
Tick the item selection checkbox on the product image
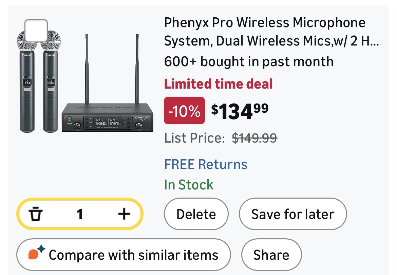[x=36, y=31]
